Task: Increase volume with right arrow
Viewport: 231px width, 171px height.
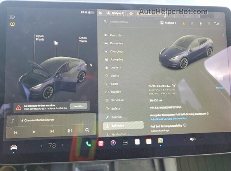Action: (x=202, y=139)
